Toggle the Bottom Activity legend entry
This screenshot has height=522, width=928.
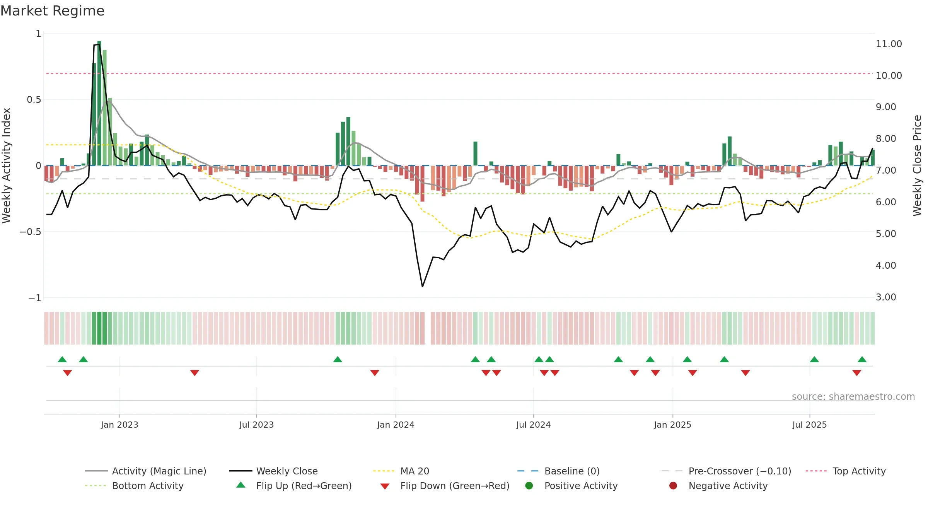[134, 486]
